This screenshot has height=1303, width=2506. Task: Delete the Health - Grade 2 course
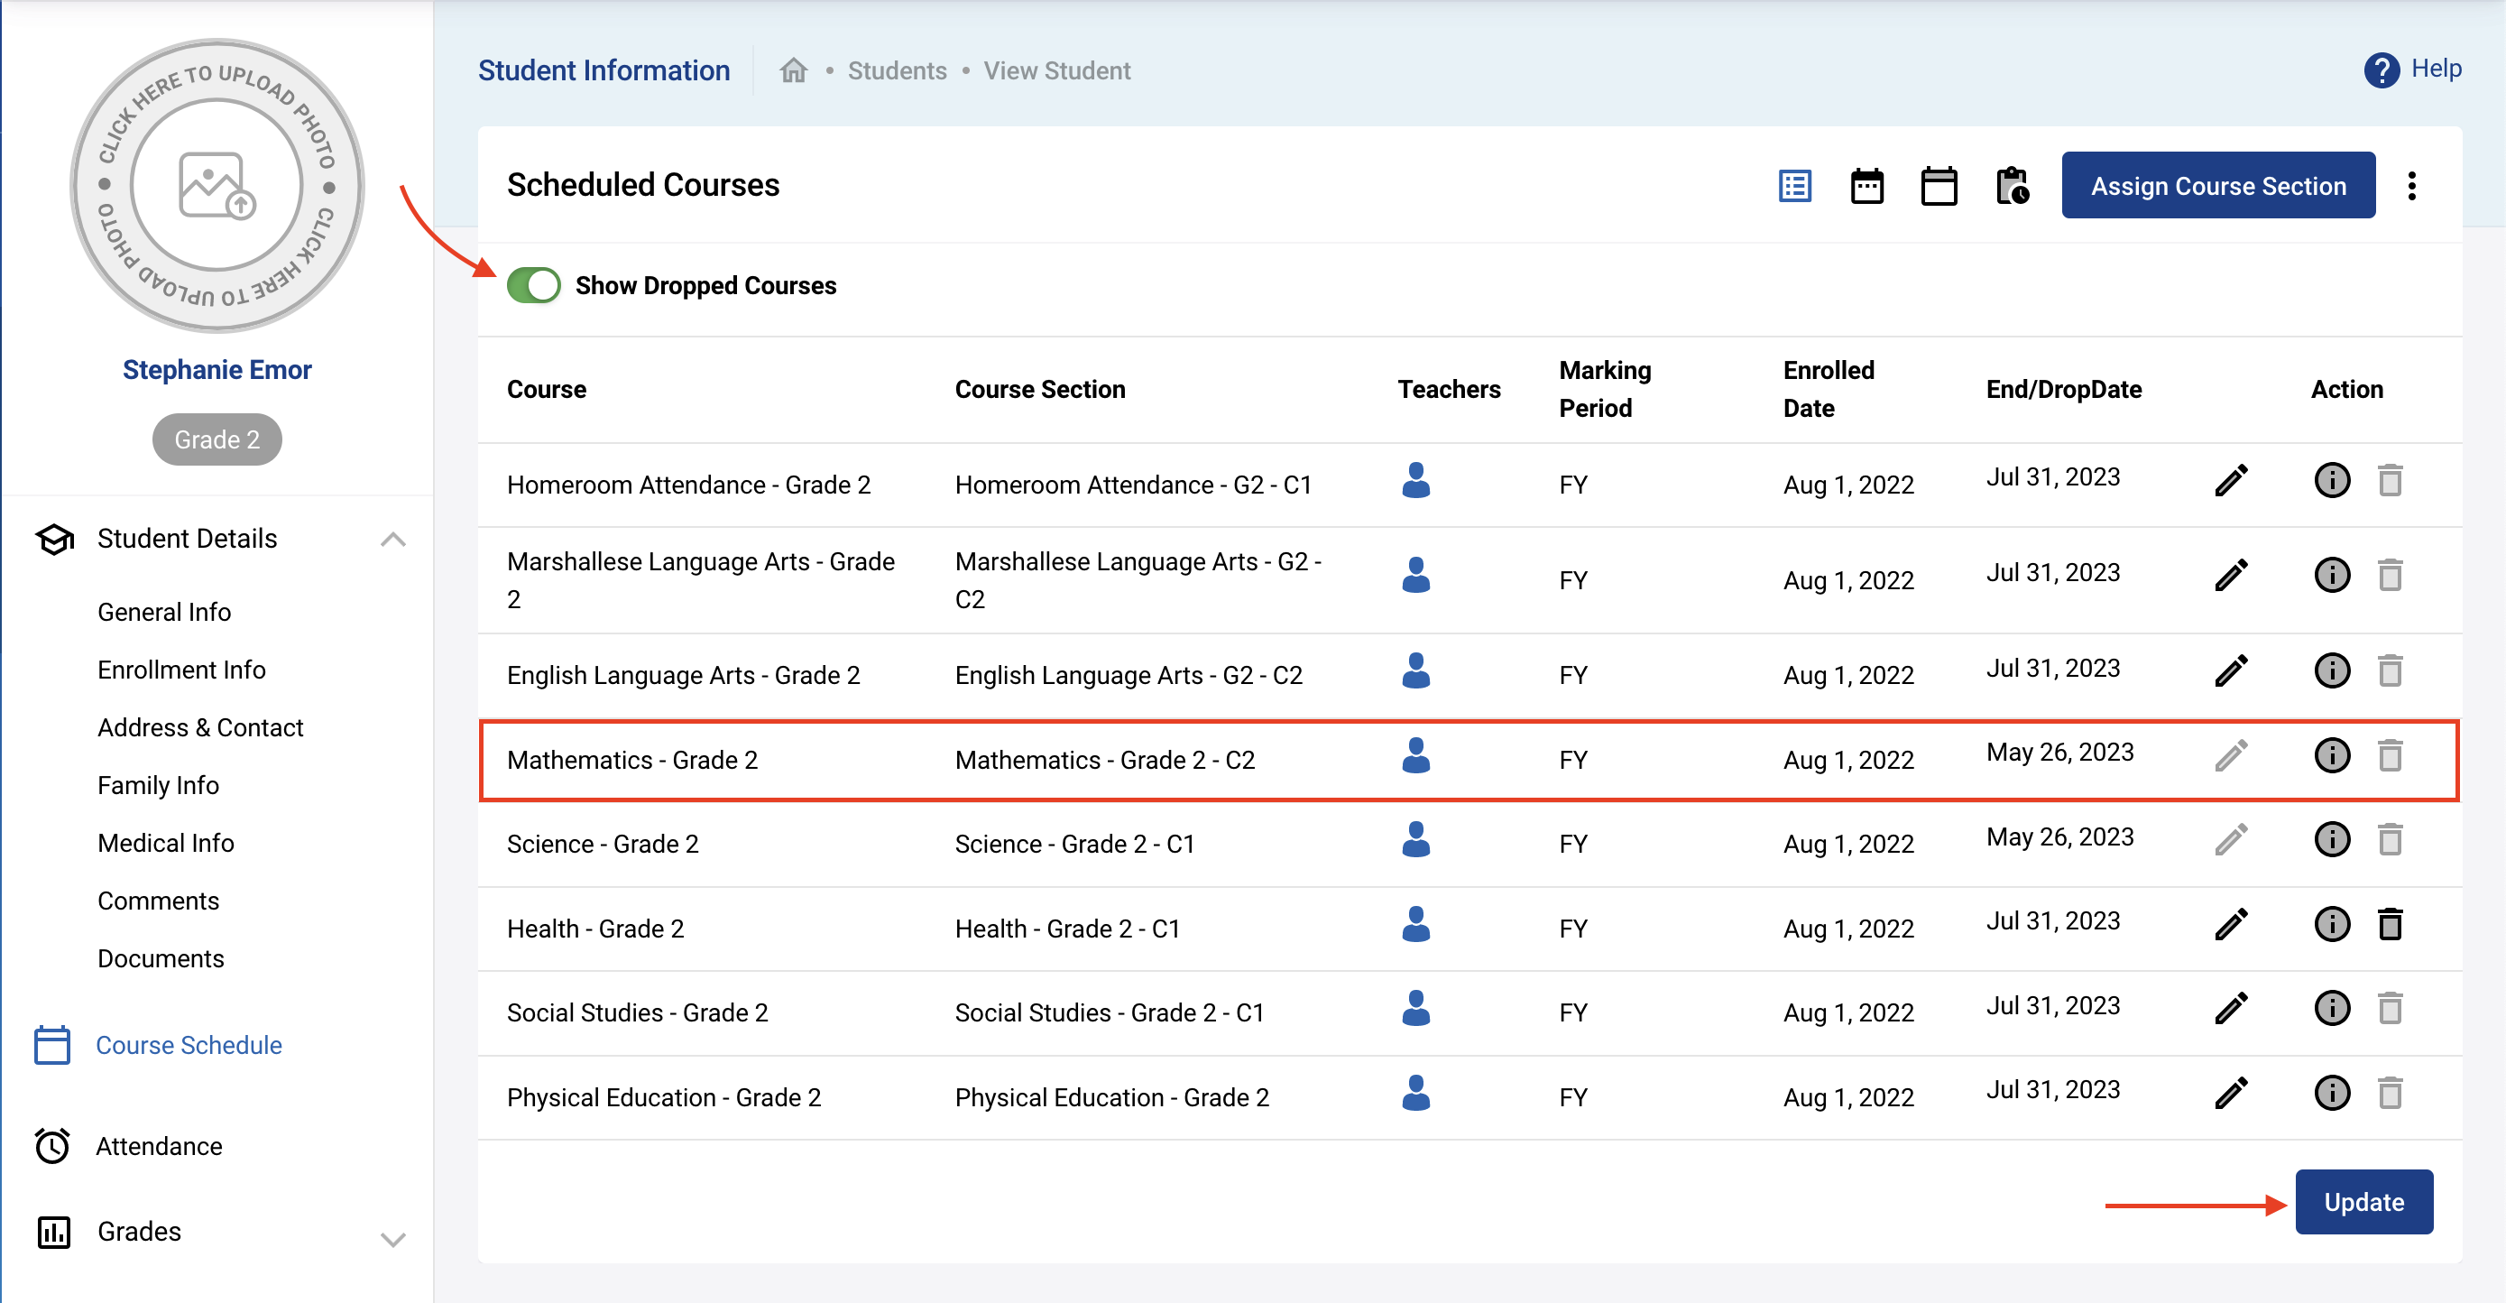tap(2390, 923)
